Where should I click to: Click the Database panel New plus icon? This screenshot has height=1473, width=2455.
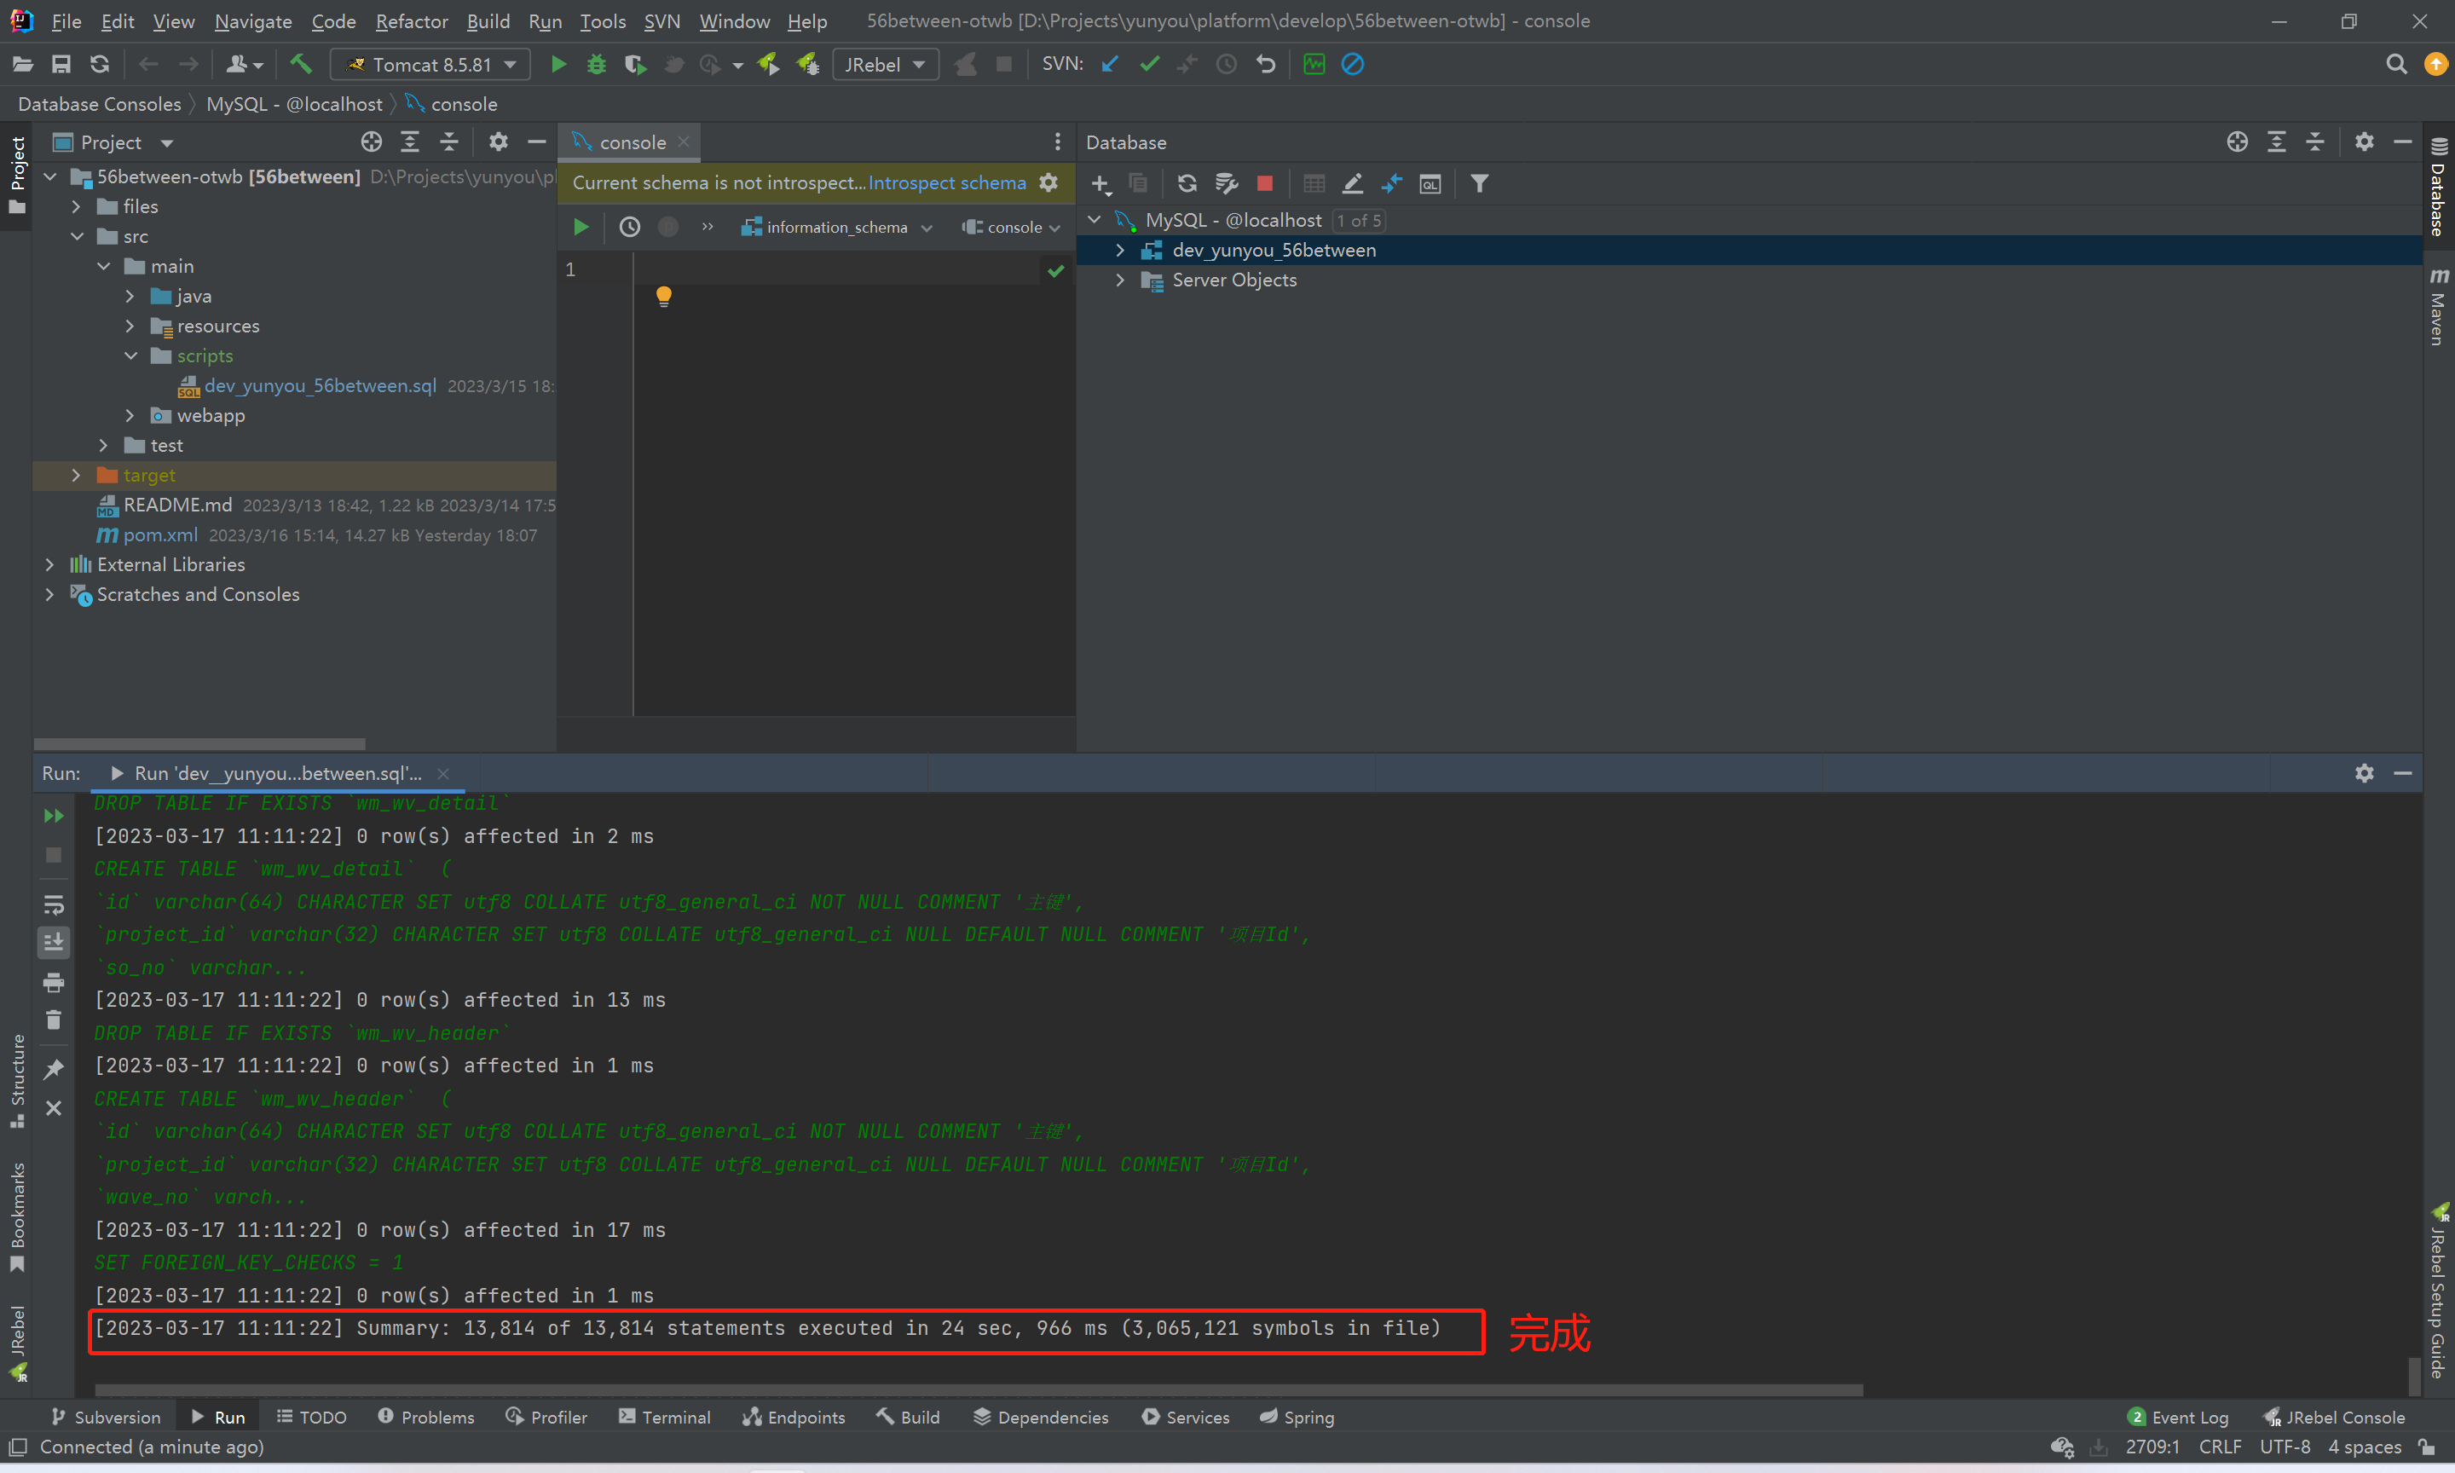point(1100,183)
